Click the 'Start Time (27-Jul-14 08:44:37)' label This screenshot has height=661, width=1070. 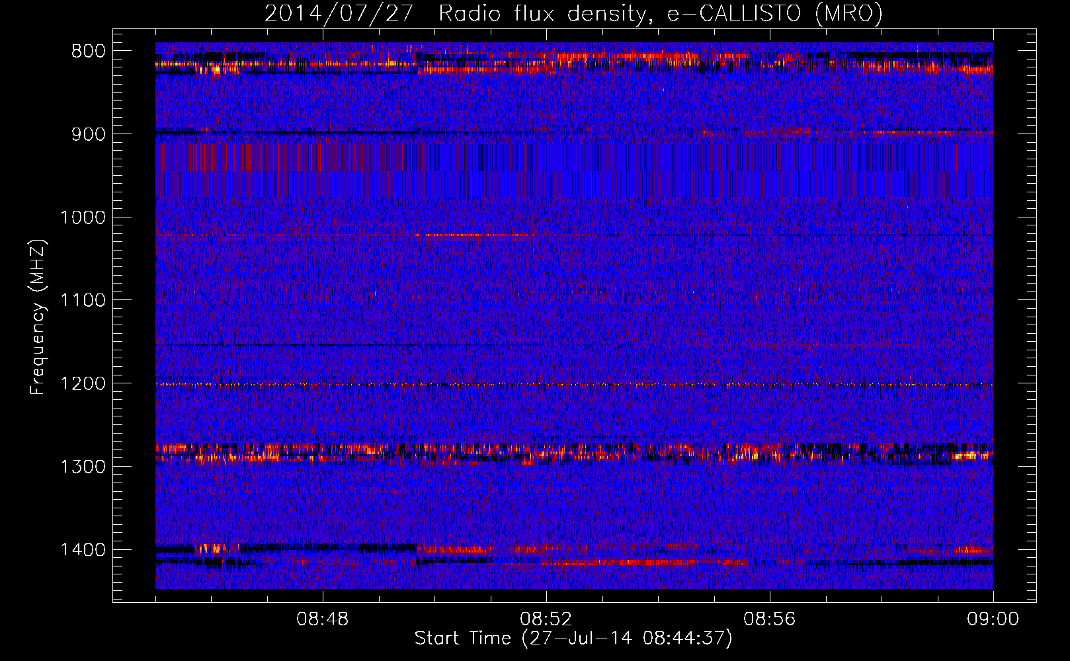click(573, 639)
